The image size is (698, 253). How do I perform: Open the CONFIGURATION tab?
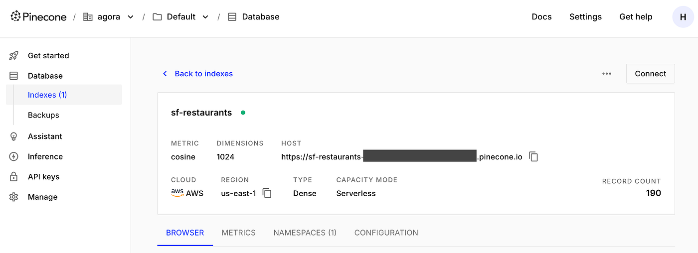[386, 233]
